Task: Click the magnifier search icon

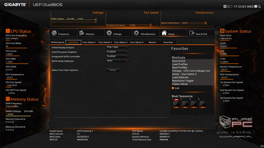Action: pyautogui.click(x=259, y=6)
